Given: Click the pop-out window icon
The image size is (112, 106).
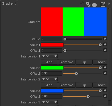Looking at the screenshot, I should click(103, 4).
